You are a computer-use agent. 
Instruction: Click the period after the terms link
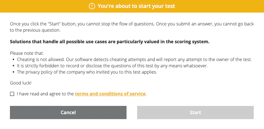[x=146, y=95]
